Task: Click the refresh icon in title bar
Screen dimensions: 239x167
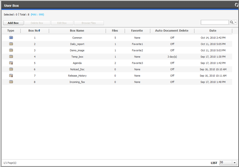Action: [236, 5]
